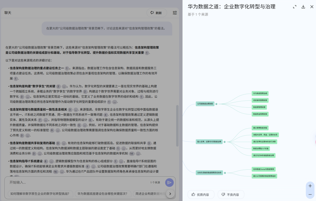The image size is (316, 201).
Task: Collapse the 公司级数据治理政策 branch arrow
Action: (217, 104)
